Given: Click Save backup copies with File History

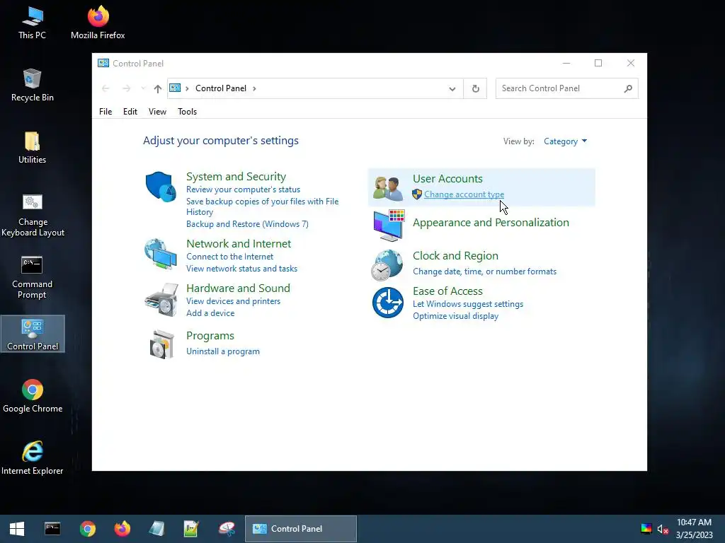Looking at the screenshot, I should point(262,207).
